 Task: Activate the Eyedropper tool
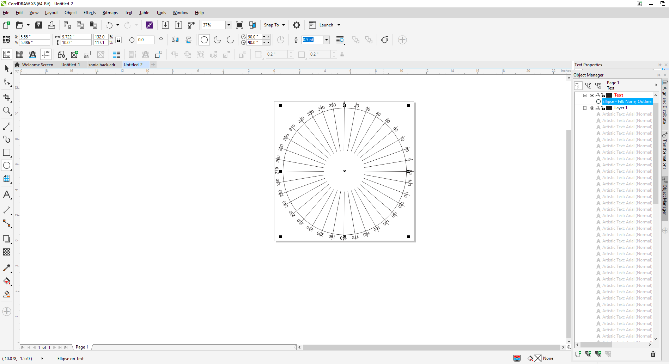click(7, 268)
